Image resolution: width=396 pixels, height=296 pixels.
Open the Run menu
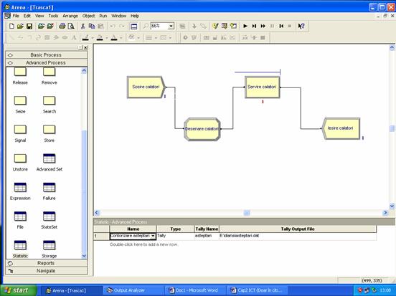[x=103, y=16]
